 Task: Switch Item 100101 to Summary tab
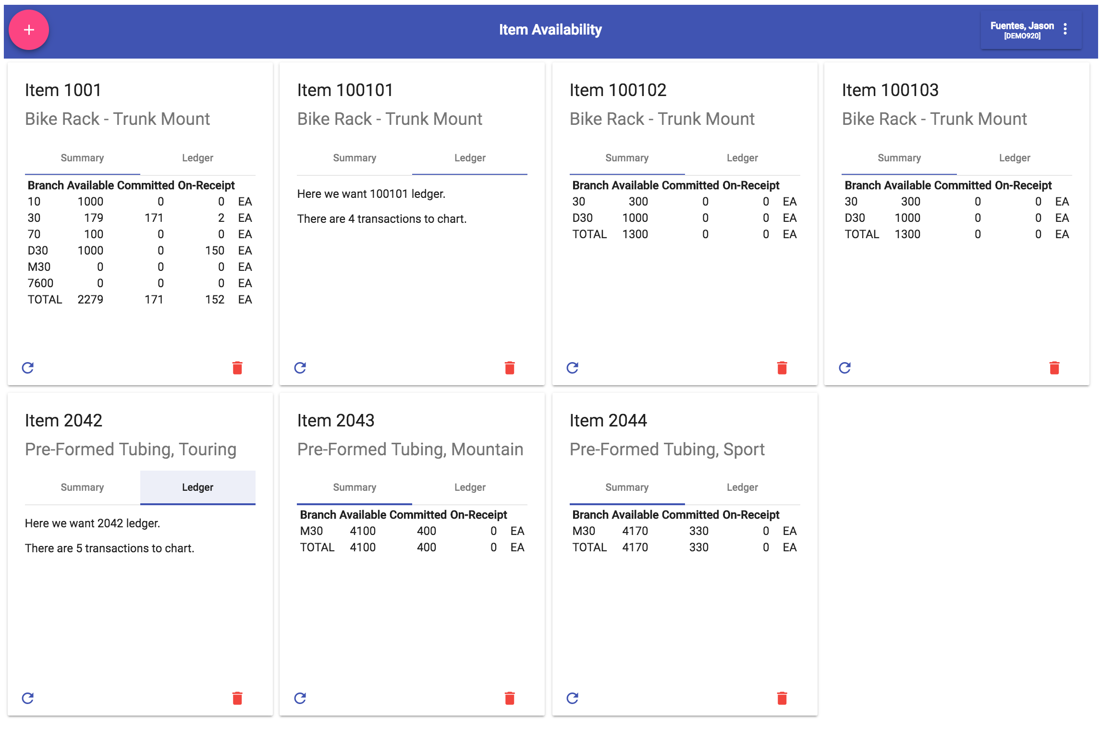click(355, 158)
